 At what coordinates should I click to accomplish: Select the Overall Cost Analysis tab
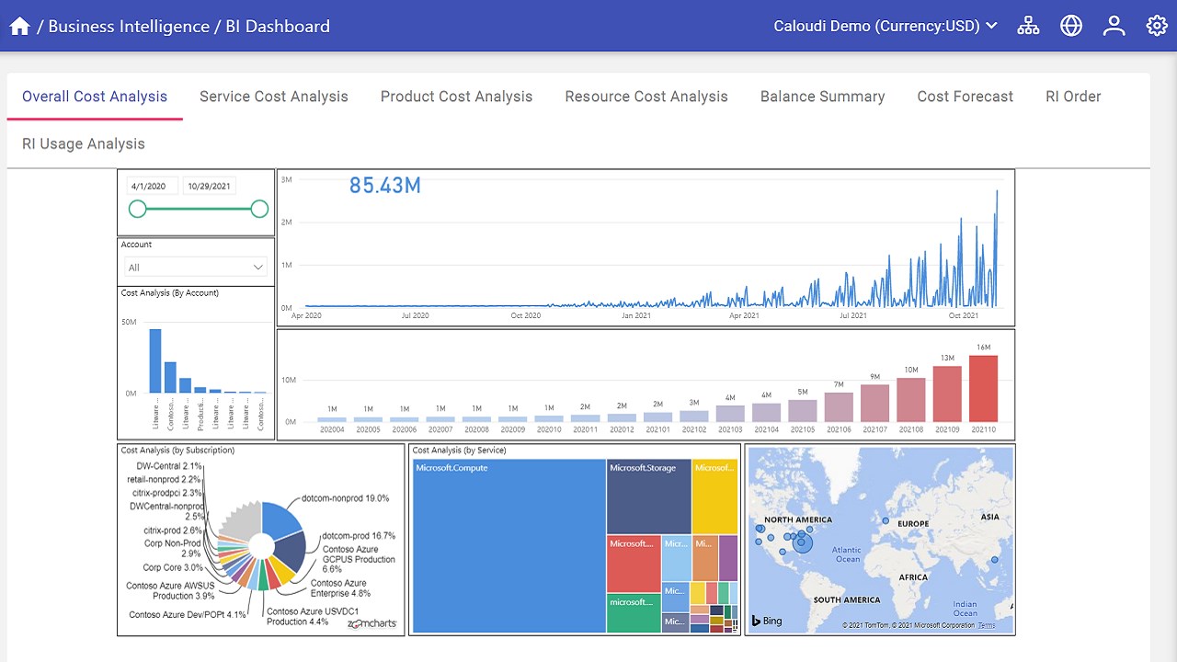[95, 97]
